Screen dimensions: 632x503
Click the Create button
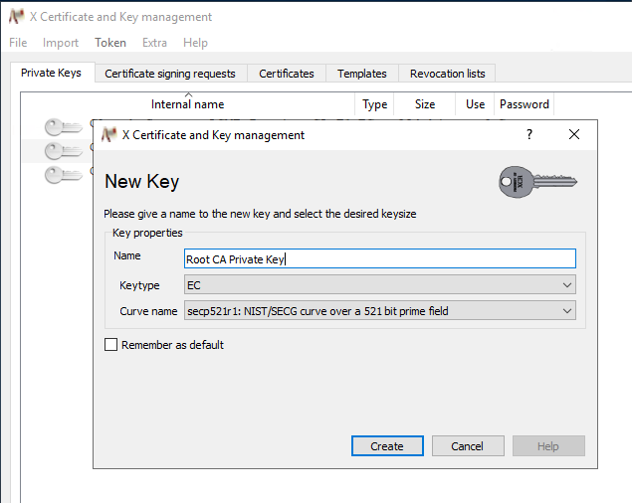coord(387,445)
